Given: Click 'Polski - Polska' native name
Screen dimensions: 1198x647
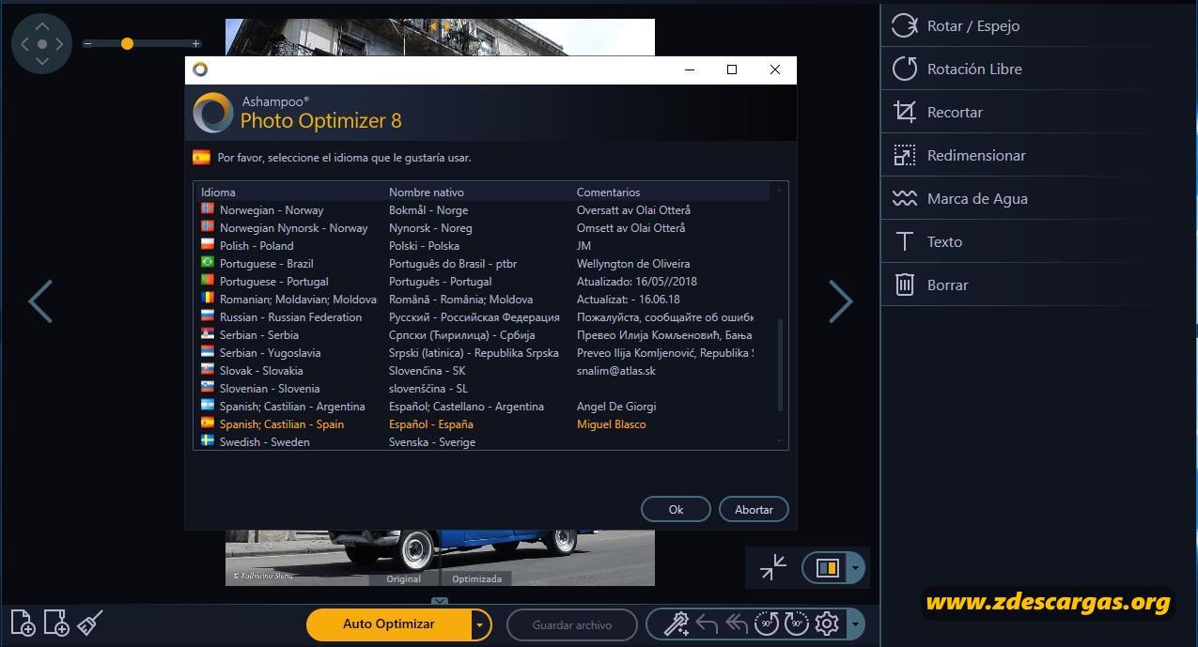Looking at the screenshot, I should click(425, 246).
